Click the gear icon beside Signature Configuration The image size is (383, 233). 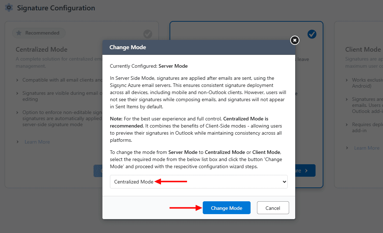click(x=9, y=7)
